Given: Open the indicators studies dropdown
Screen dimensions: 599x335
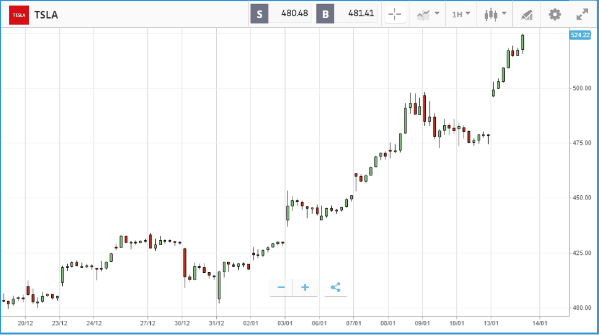Looking at the screenshot, I should (x=428, y=15).
